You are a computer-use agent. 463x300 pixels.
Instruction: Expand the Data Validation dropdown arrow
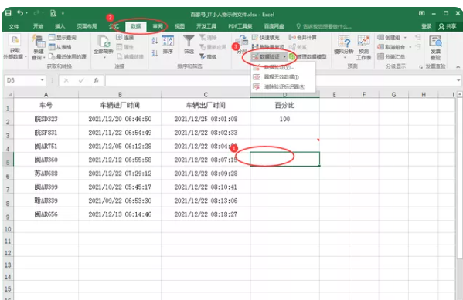coord(284,56)
